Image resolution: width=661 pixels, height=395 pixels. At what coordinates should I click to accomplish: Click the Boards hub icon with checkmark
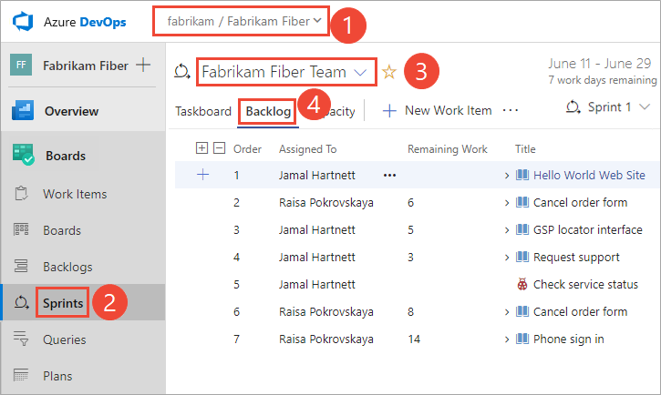point(23,155)
